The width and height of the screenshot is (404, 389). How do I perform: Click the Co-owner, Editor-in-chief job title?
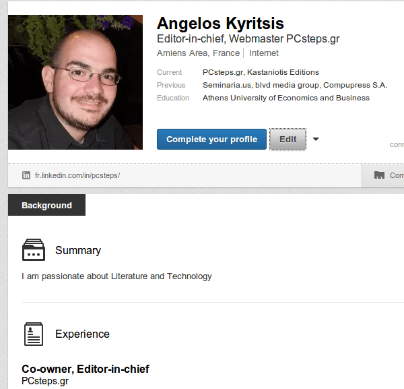86,369
